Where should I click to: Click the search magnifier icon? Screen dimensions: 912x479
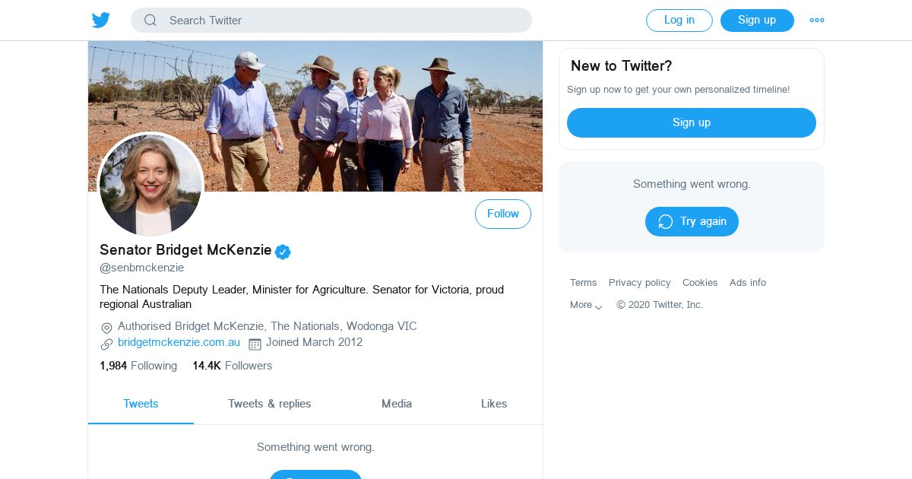(x=150, y=21)
